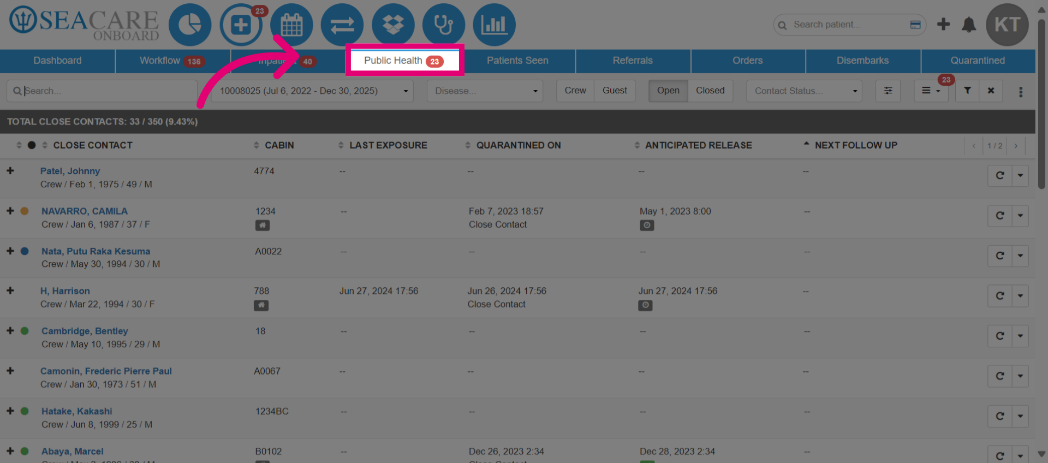The image size is (1048, 463).
Task: Expand NAVARRO, CAMILA row details
Action: (10, 211)
